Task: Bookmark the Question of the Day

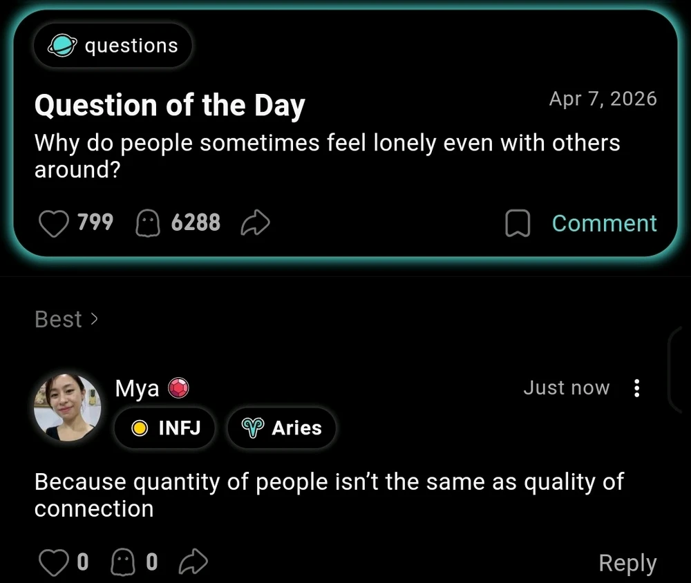Action: pos(518,223)
